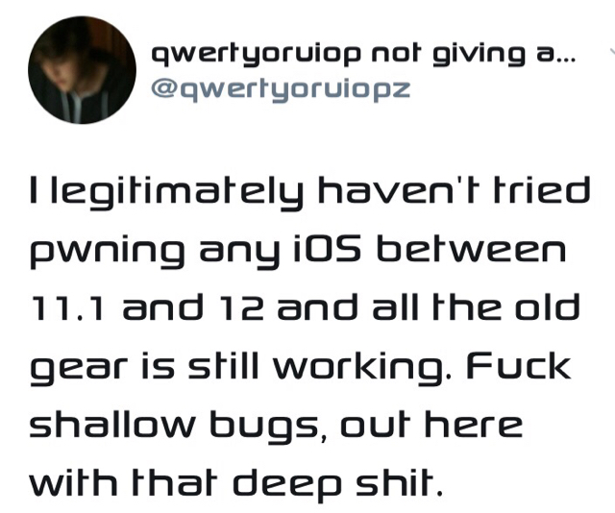The height and width of the screenshot is (513, 615).
Task: Open the @qwertyoruiopz handle link
Action: [281, 90]
